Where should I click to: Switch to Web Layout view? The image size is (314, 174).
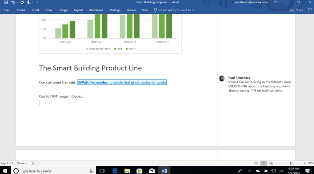click(270, 163)
